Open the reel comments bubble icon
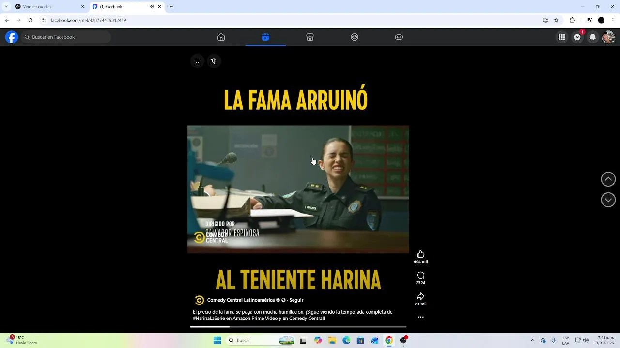The width and height of the screenshot is (620, 348). pos(420,275)
